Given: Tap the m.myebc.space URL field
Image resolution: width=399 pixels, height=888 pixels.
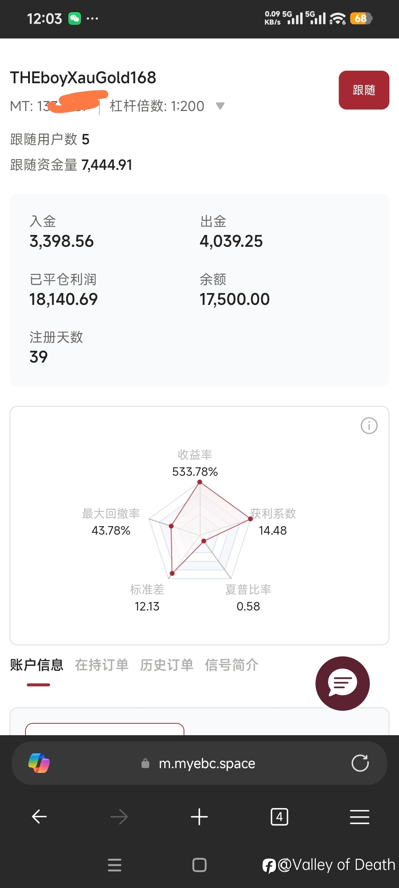Looking at the screenshot, I should (207, 763).
